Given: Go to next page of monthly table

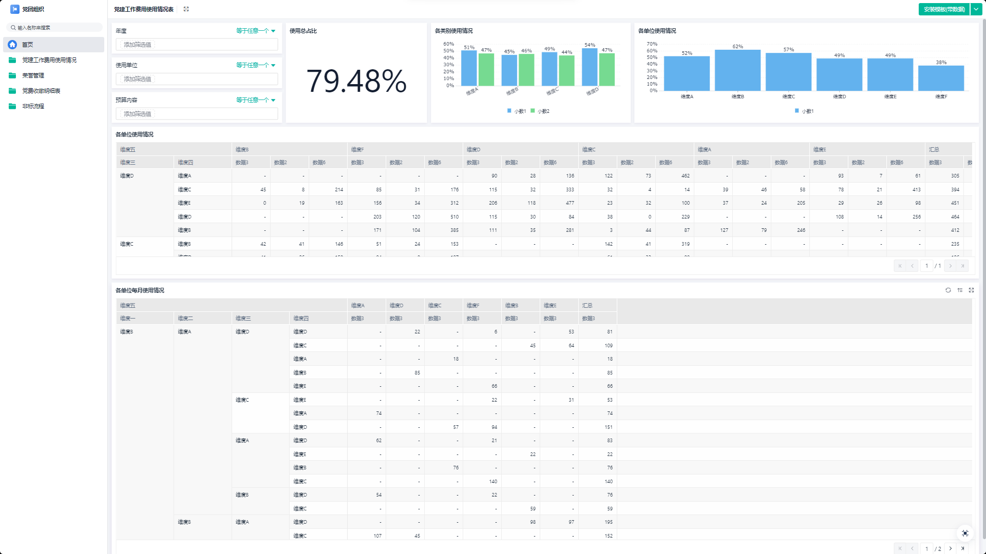Looking at the screenshot, I should click(x=951, y=548).
